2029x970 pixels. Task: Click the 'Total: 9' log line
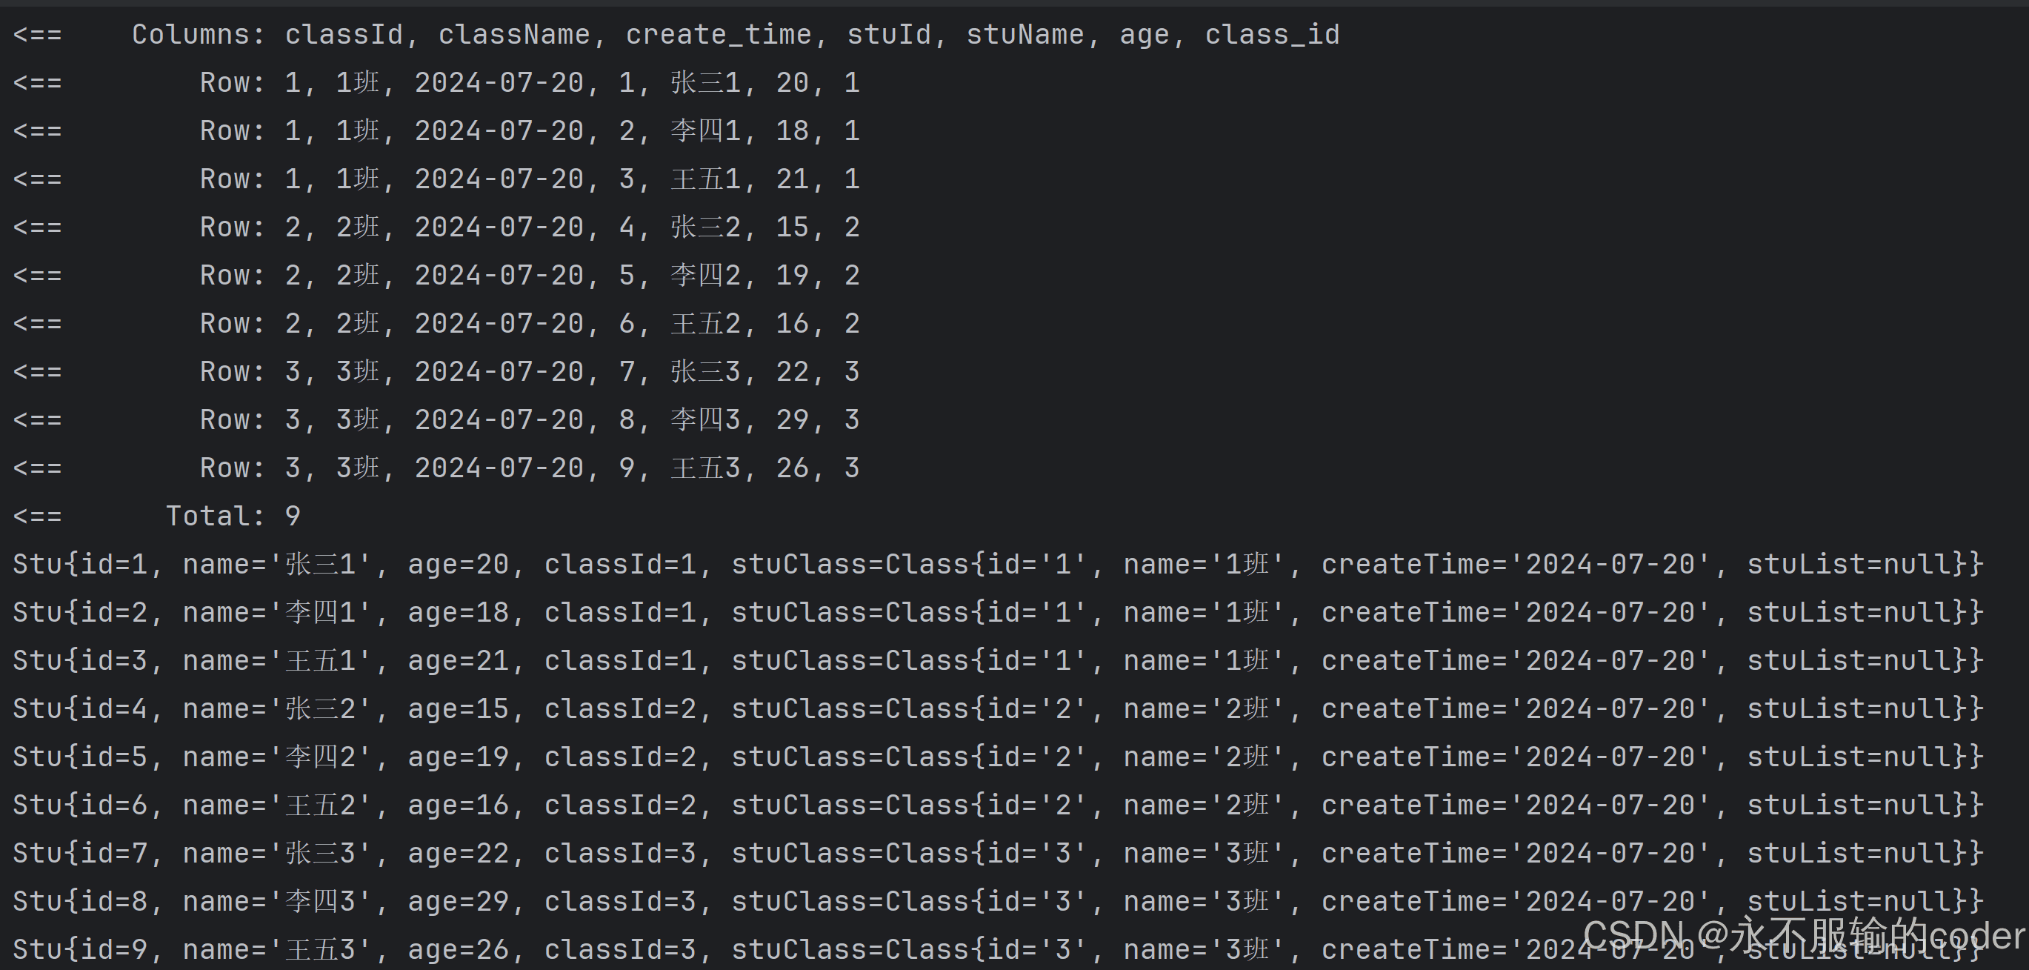pos(157,516)
